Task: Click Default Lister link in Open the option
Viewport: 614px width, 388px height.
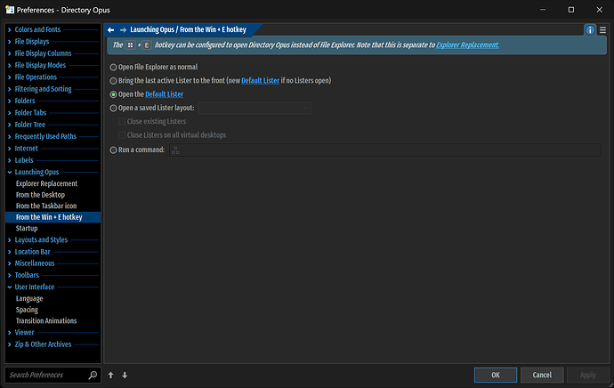Action: pyautogui.click(x=165, y=94)
